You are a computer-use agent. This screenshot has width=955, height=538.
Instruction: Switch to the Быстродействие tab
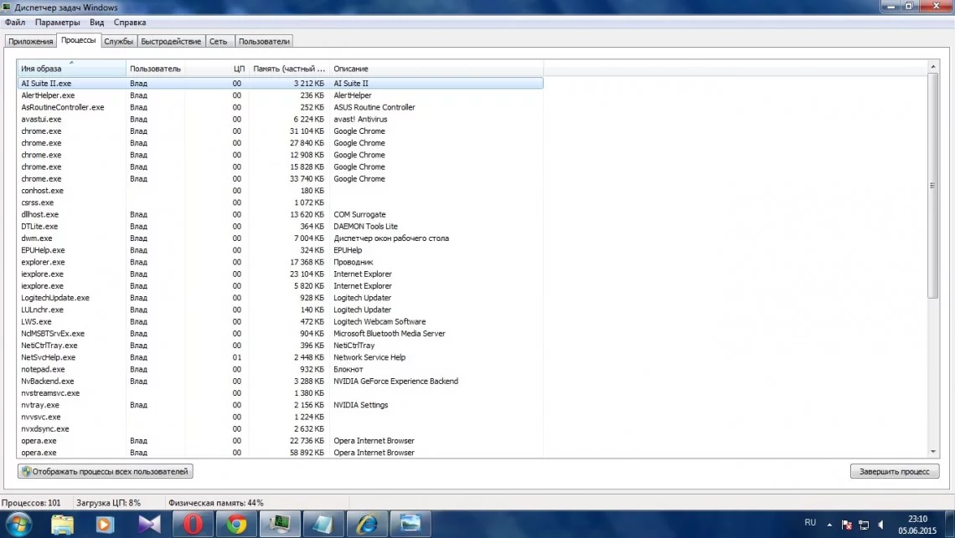click(x=171, y=41)
